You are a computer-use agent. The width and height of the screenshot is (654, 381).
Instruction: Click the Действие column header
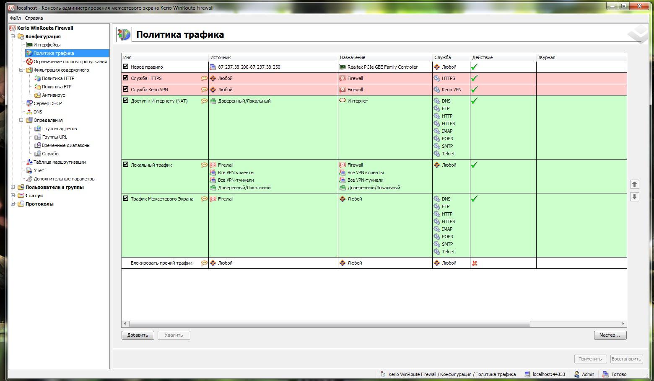(503, 57)
